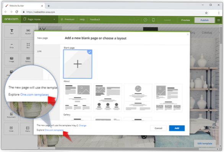Choose second About layout with three circles
The image size is (224, 152).
pyautogui.click(x=108, y=97)
